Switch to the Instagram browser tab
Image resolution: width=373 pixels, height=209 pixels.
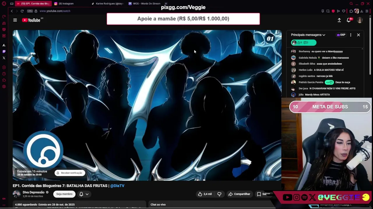(66, 3)
